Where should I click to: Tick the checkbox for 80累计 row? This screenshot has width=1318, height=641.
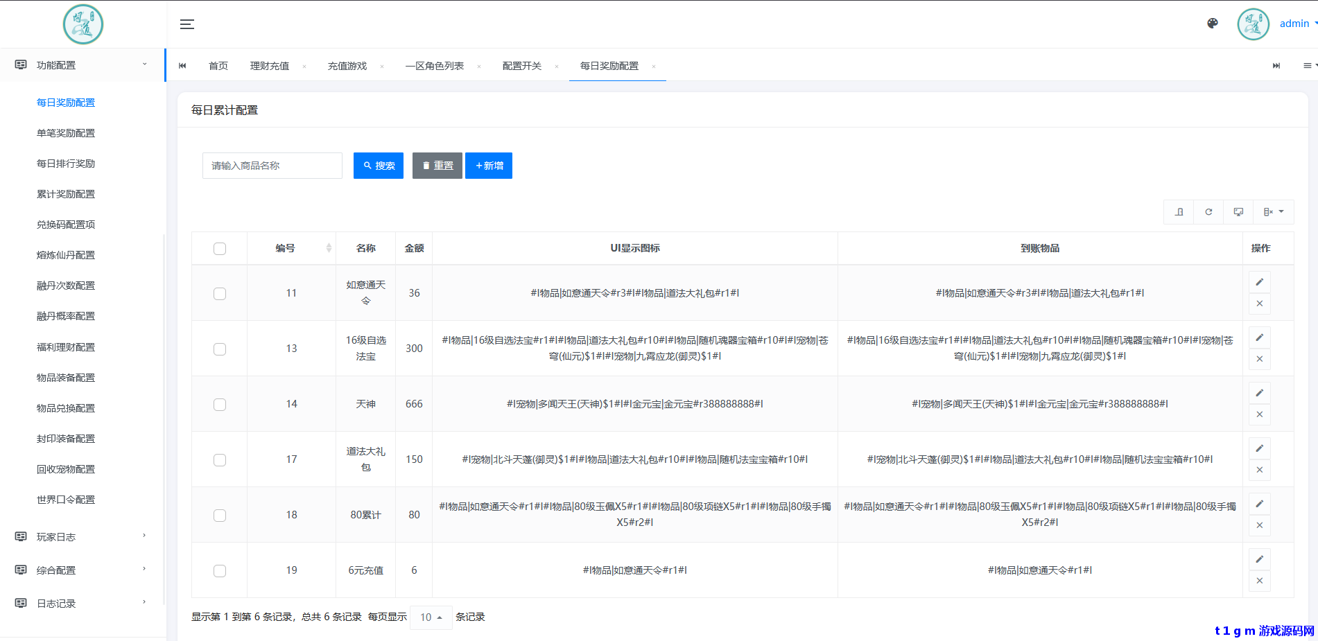point(220,515)
